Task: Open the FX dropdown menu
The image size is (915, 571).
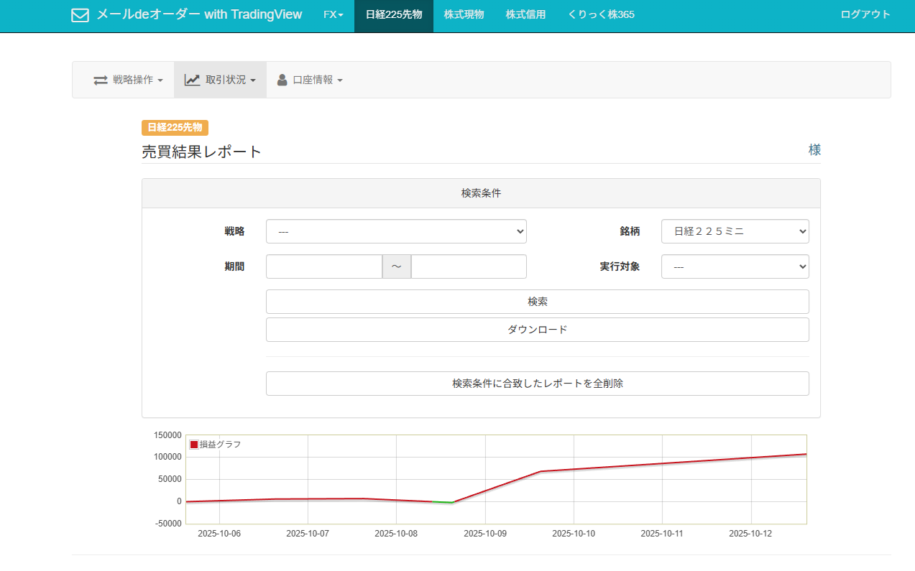Action: (333, 15)
